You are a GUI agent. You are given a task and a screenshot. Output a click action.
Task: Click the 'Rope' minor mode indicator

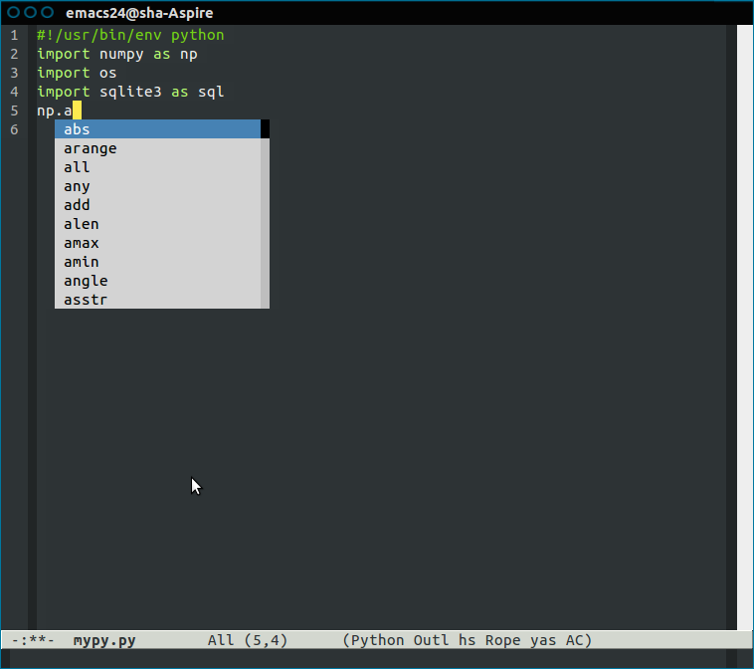coord(502,640)
